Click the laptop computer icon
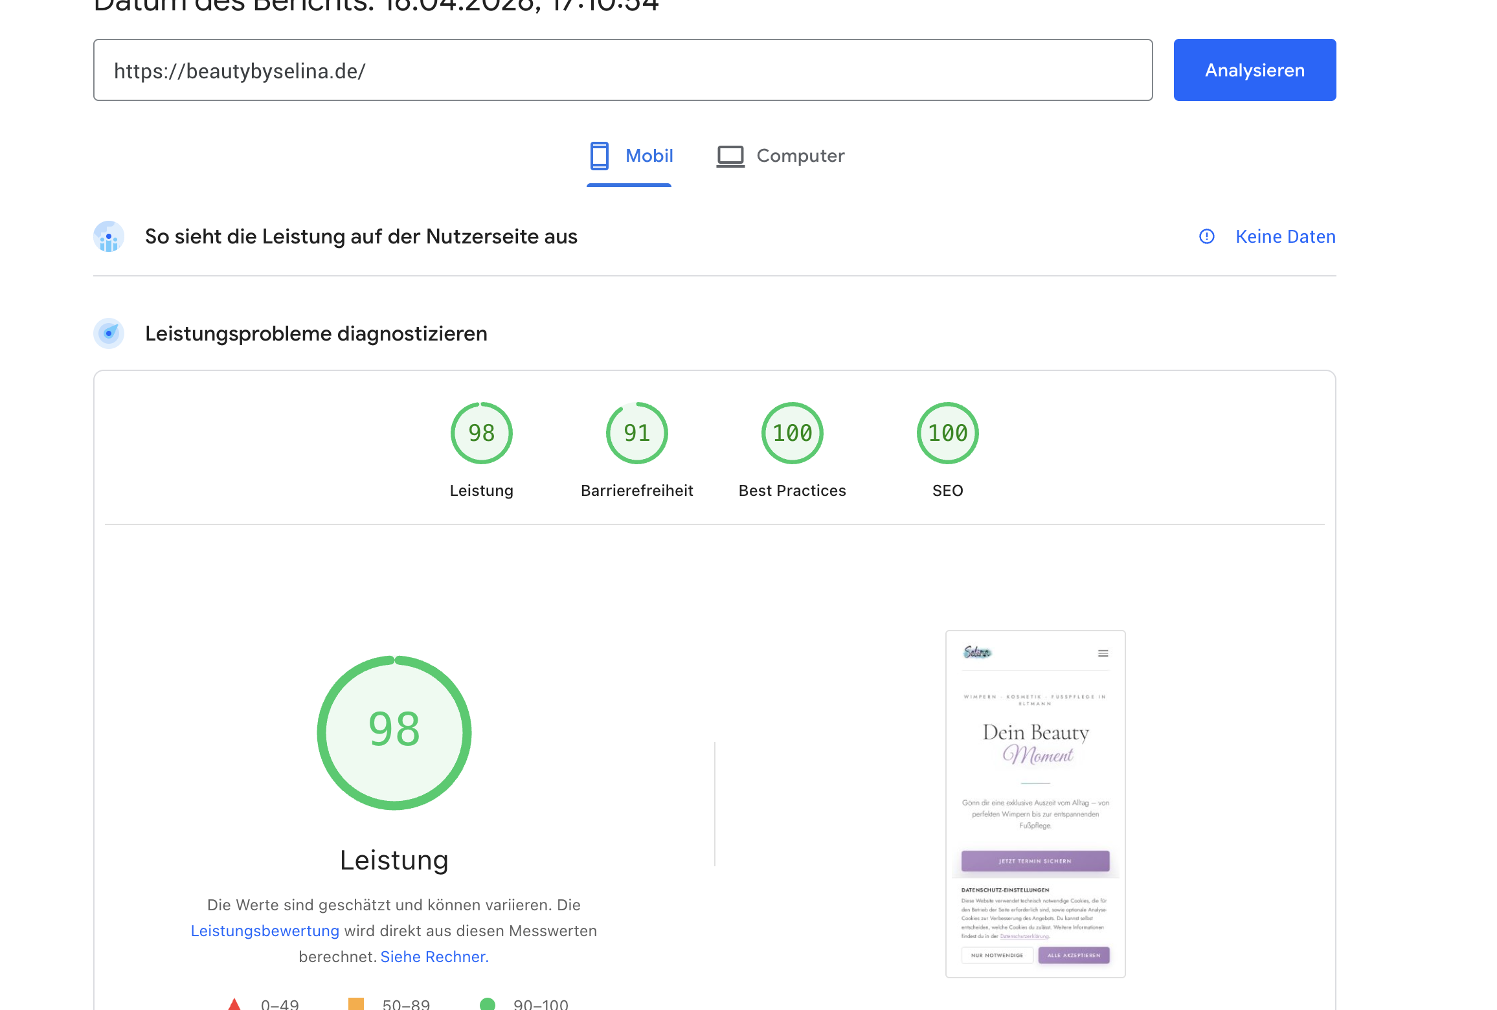 pos(730,156)
